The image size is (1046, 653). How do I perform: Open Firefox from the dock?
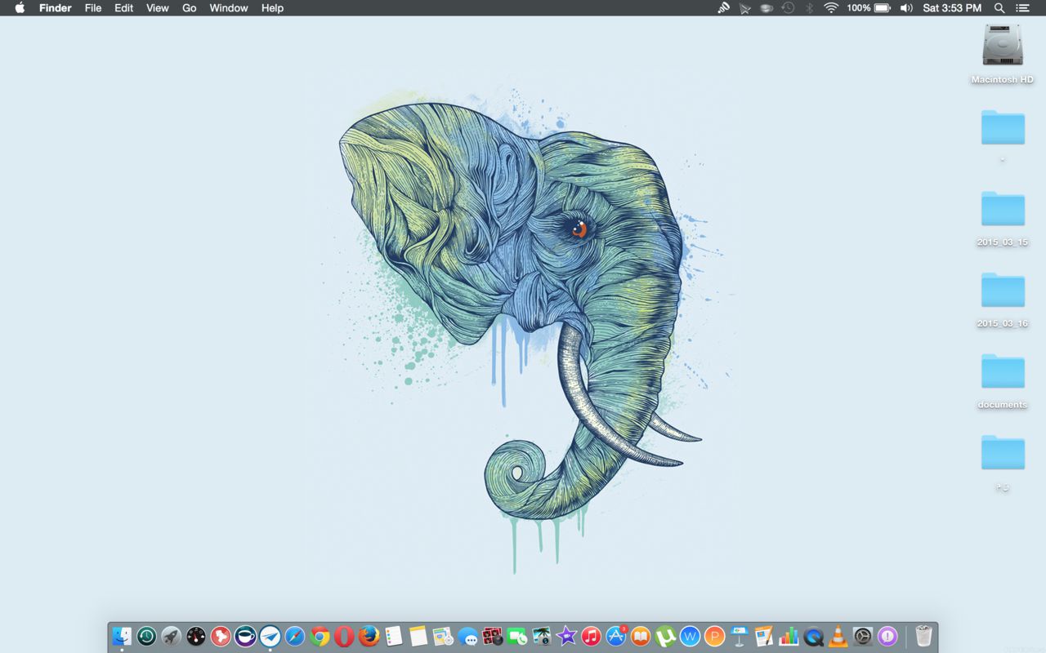pos(369,636)
